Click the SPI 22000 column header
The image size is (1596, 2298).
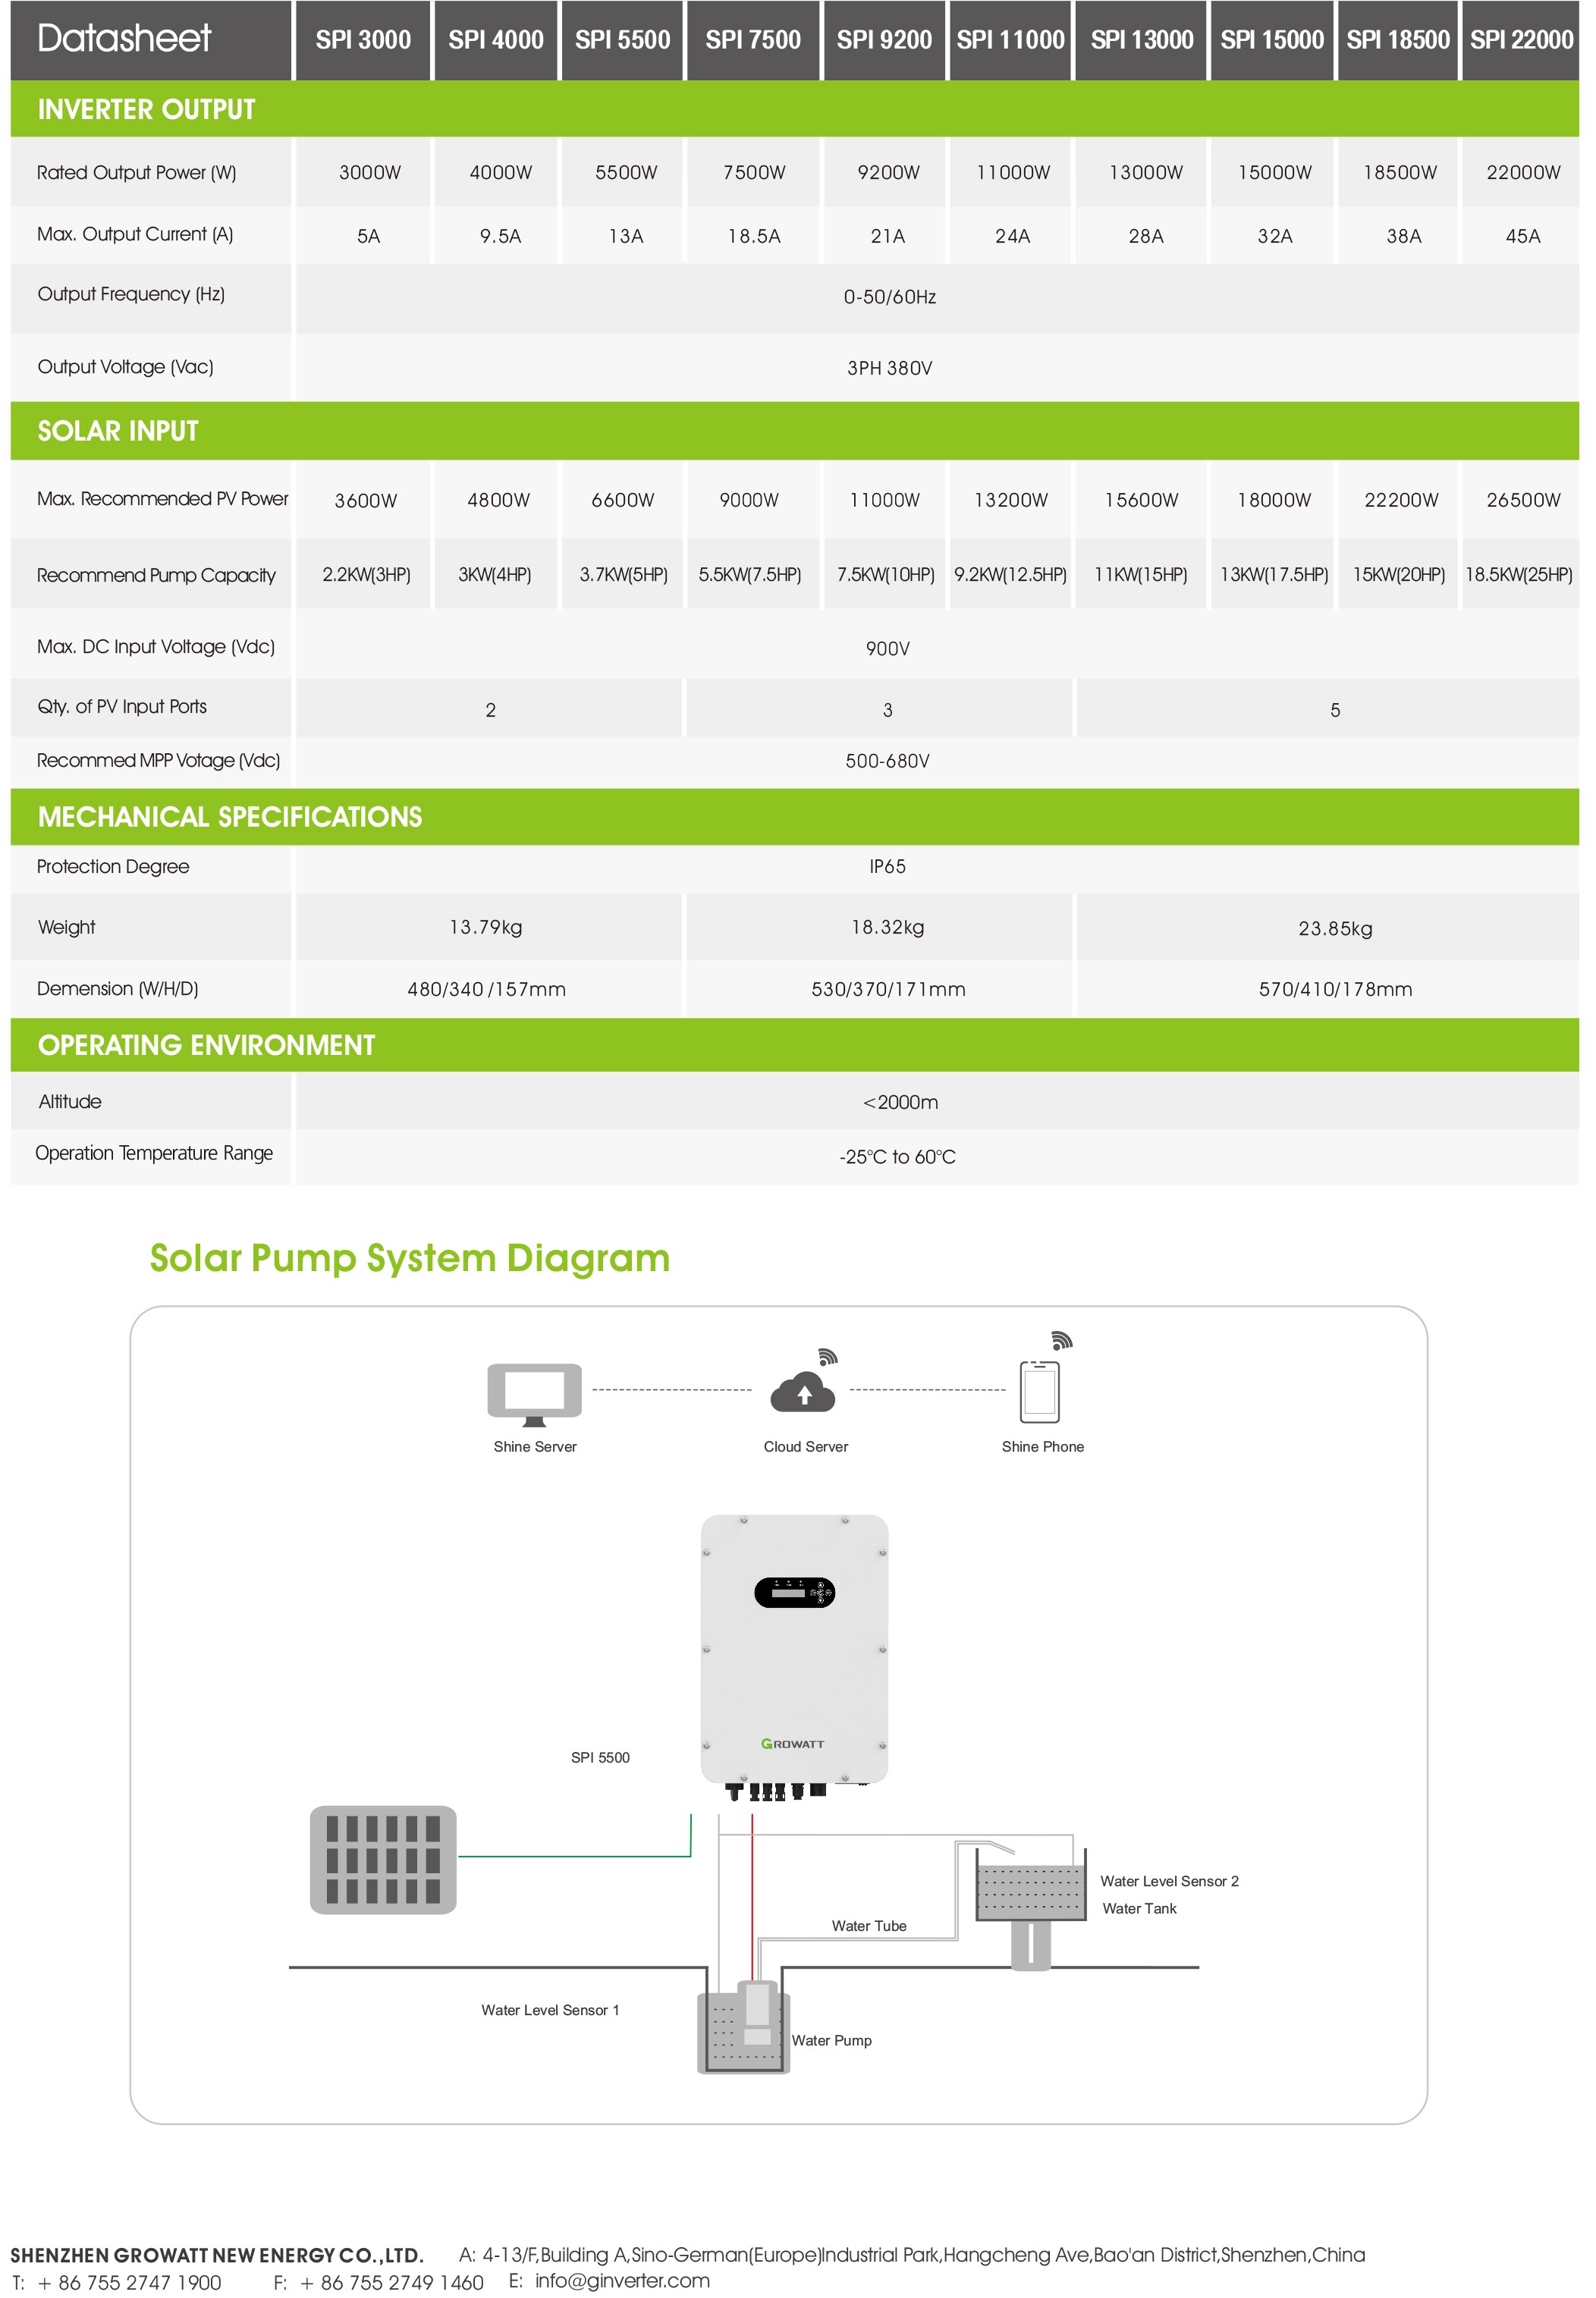click(x=1521, y=40)
